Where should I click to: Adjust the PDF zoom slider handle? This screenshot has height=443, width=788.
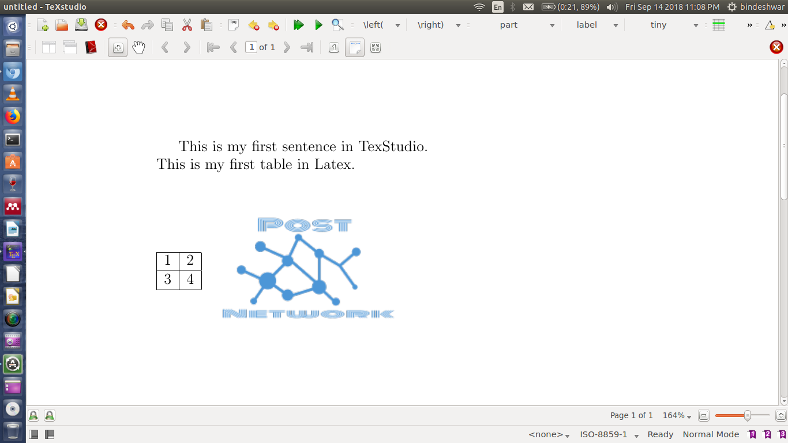click(x=748, y=415)
